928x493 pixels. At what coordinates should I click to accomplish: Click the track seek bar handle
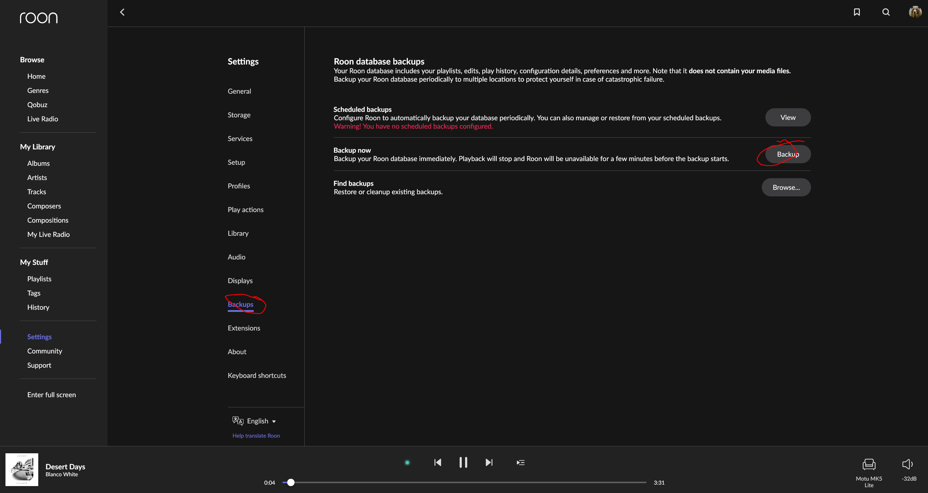click(x=291, y=482)
